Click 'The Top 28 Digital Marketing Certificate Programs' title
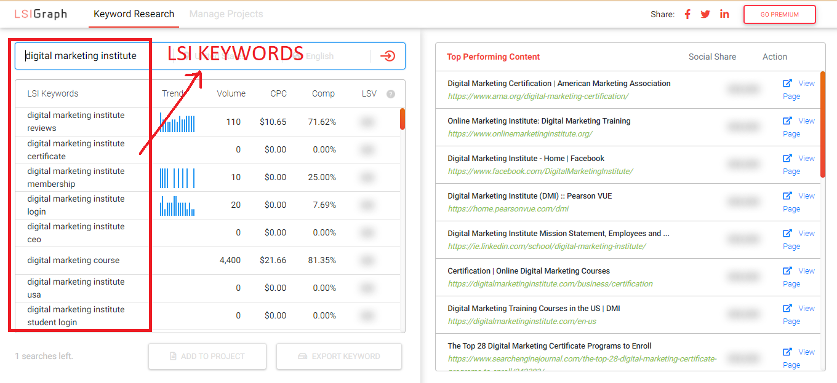 pyautogui.click(x=550, y=345)
